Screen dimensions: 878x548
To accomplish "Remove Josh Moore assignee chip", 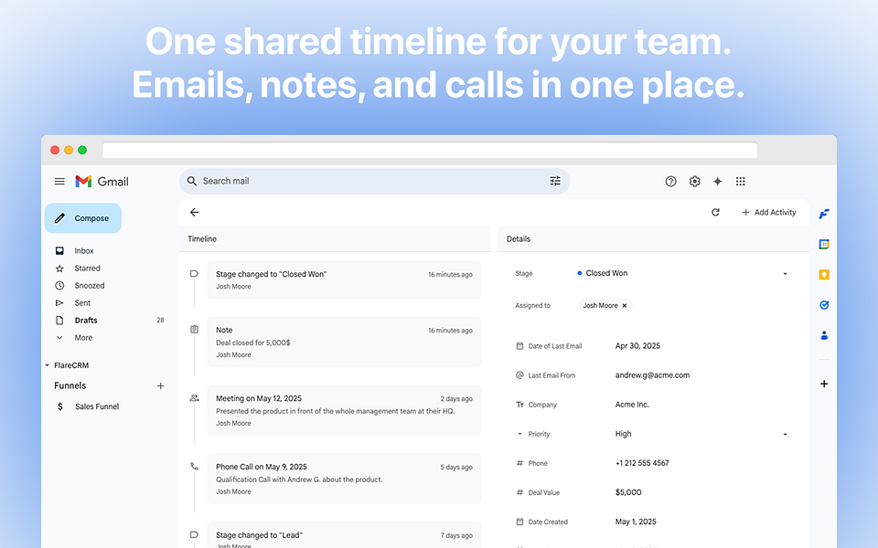I will click(625, 305).
